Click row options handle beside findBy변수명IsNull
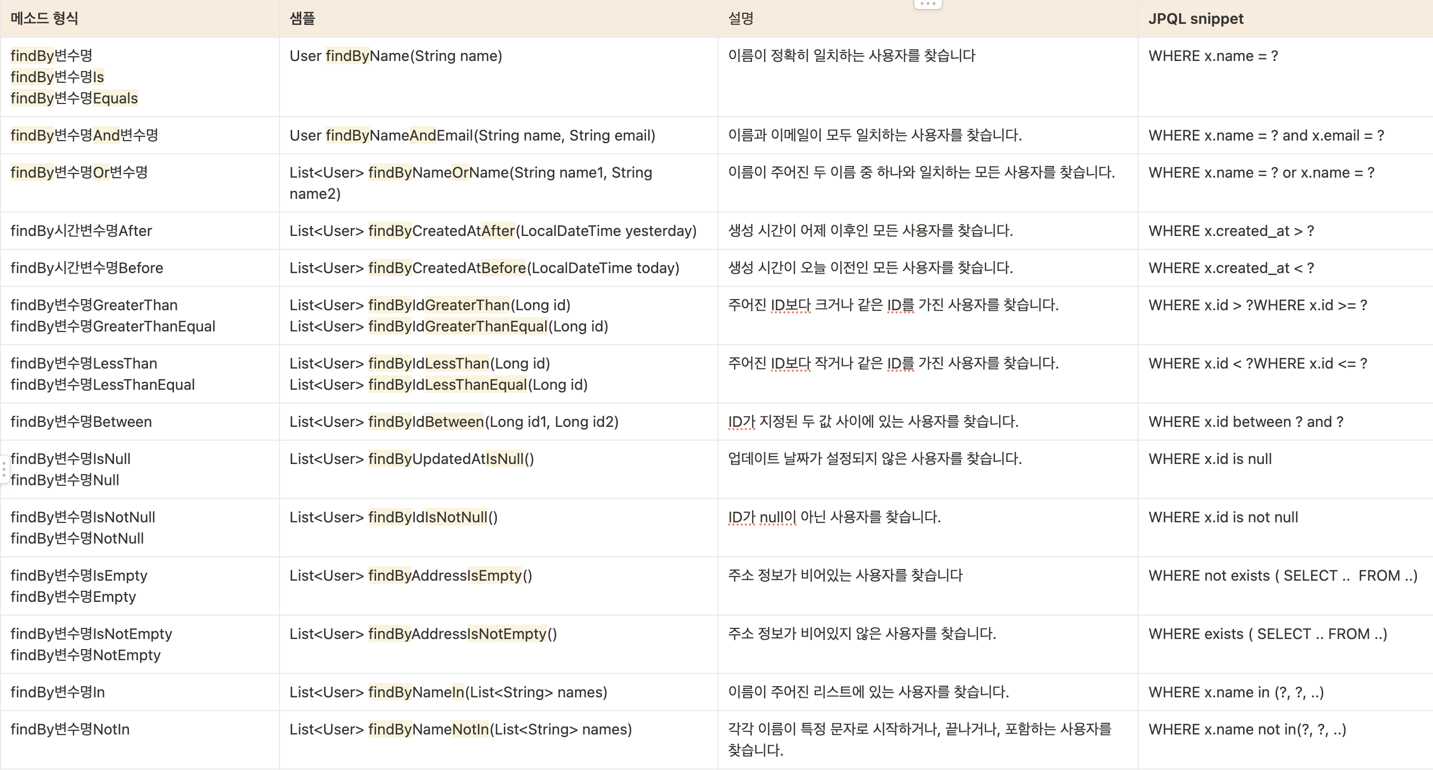Image resolution: width=1433 pixels, height=770 pixels. 4,469
